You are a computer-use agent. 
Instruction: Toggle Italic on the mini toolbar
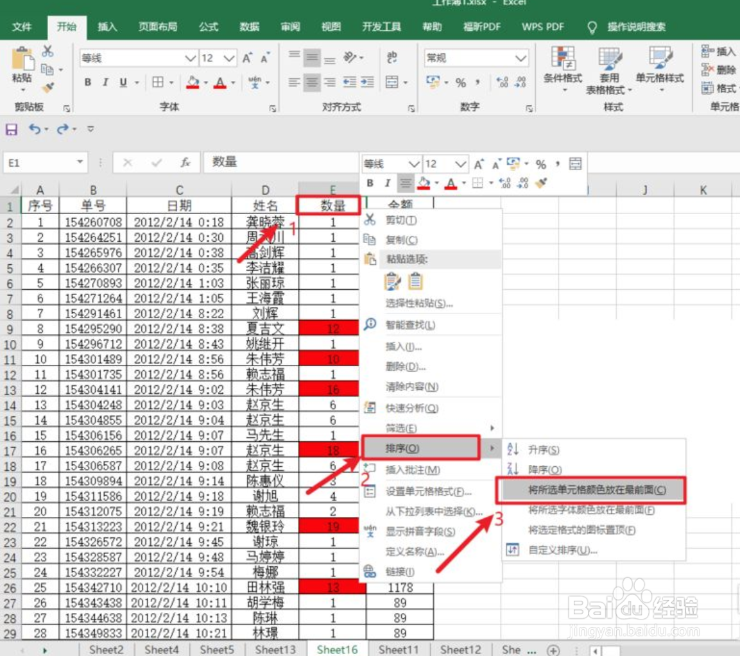click(x=388, y=183)
